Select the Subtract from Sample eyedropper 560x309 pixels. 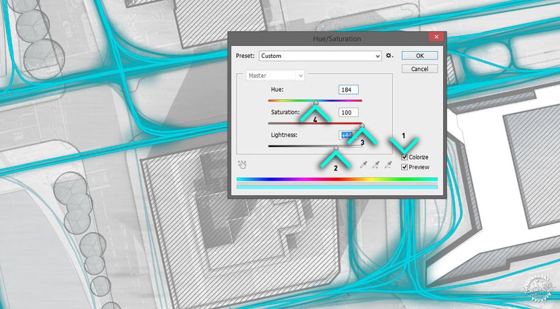point(388,165)
